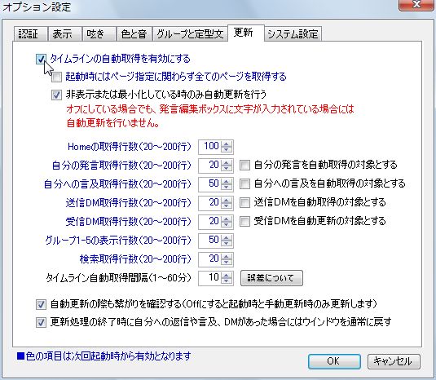Increase 受信DM取得行数 spinner up arrow
436x380 pixels.
tap(227, 219)
